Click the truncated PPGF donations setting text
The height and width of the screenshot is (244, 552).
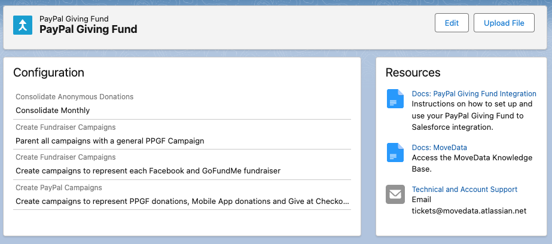click(x=182, y=202)
